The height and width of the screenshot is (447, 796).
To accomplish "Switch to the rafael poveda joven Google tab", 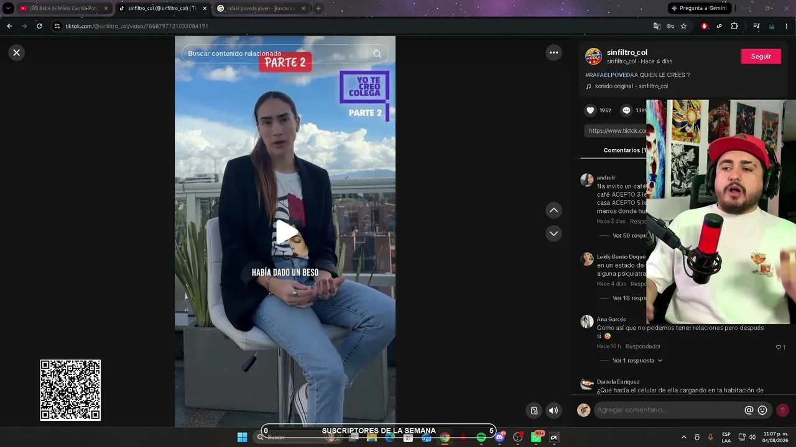I will pyautogui.click(x=261, y=9).
